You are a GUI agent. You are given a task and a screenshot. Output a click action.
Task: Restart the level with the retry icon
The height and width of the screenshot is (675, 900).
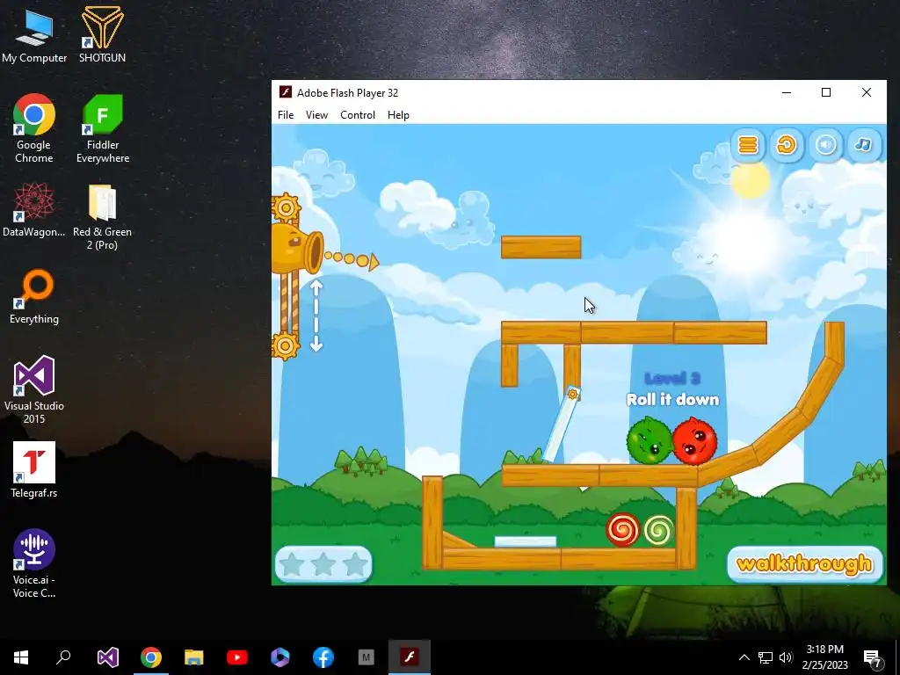tap(787, 145)
